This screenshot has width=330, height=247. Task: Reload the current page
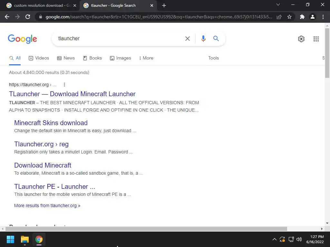click(28, 17)
